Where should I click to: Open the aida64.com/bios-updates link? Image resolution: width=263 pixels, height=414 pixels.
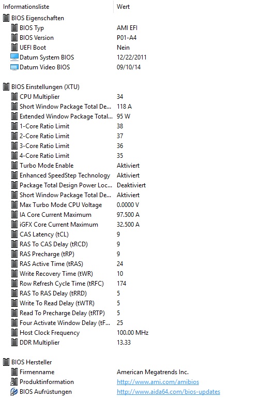click(x=168, y=391)
